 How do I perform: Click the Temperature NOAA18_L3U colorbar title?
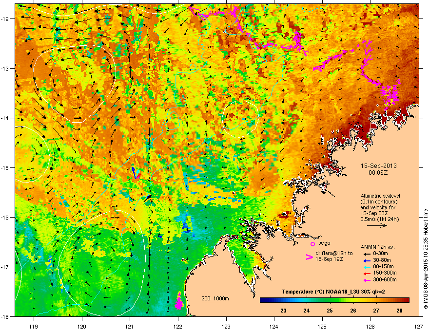pyautogui.click(x=333, y=292)
